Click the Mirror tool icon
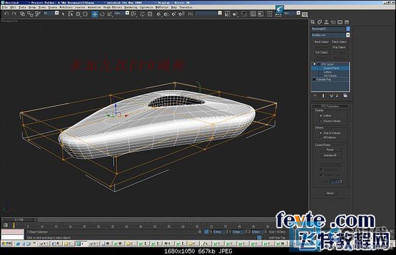 pyautogui.click(x=228, y=14)
